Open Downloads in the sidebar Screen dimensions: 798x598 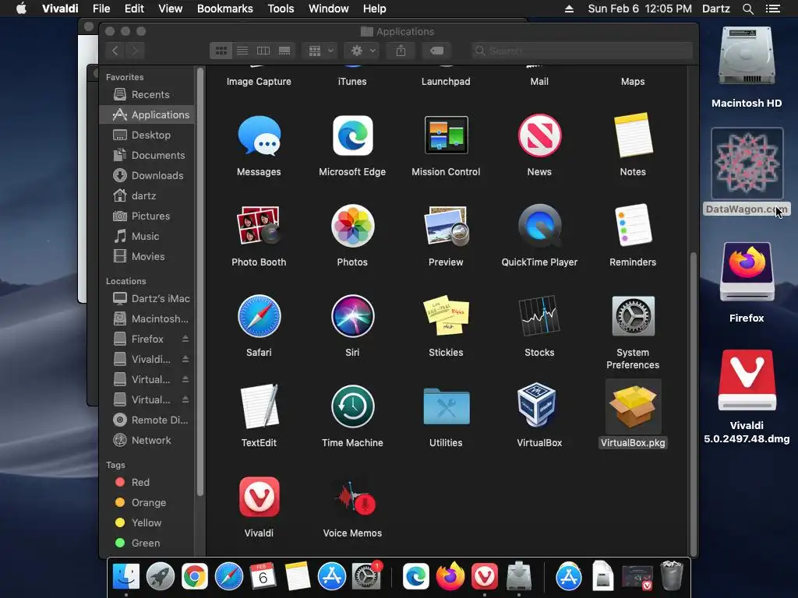tap(147, 175)
